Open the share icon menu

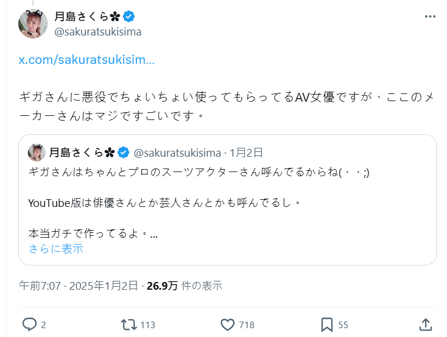(x=425, y=324)
